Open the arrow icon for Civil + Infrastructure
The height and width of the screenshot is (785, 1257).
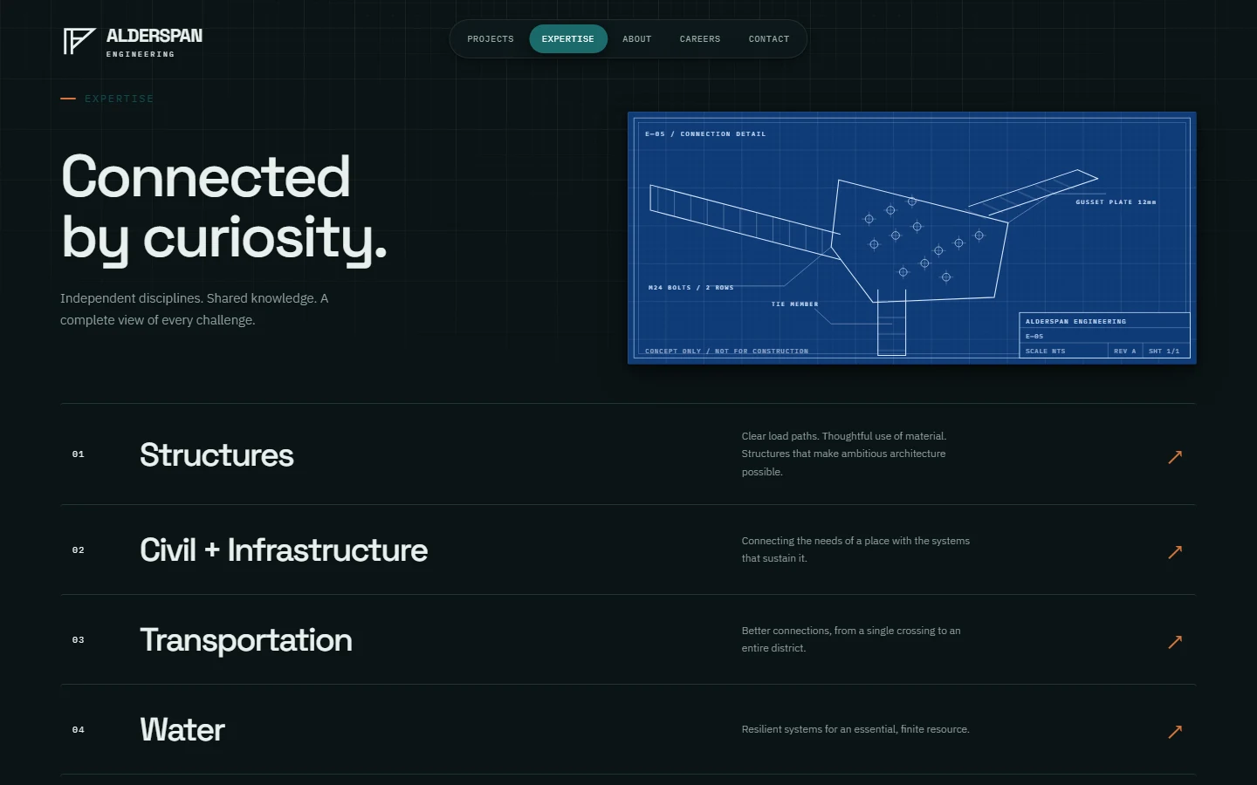(1175, 552)
